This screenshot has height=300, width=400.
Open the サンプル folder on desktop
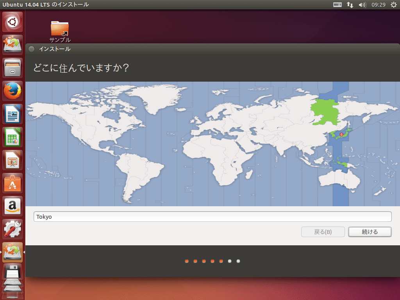click(x=60, y=32)
